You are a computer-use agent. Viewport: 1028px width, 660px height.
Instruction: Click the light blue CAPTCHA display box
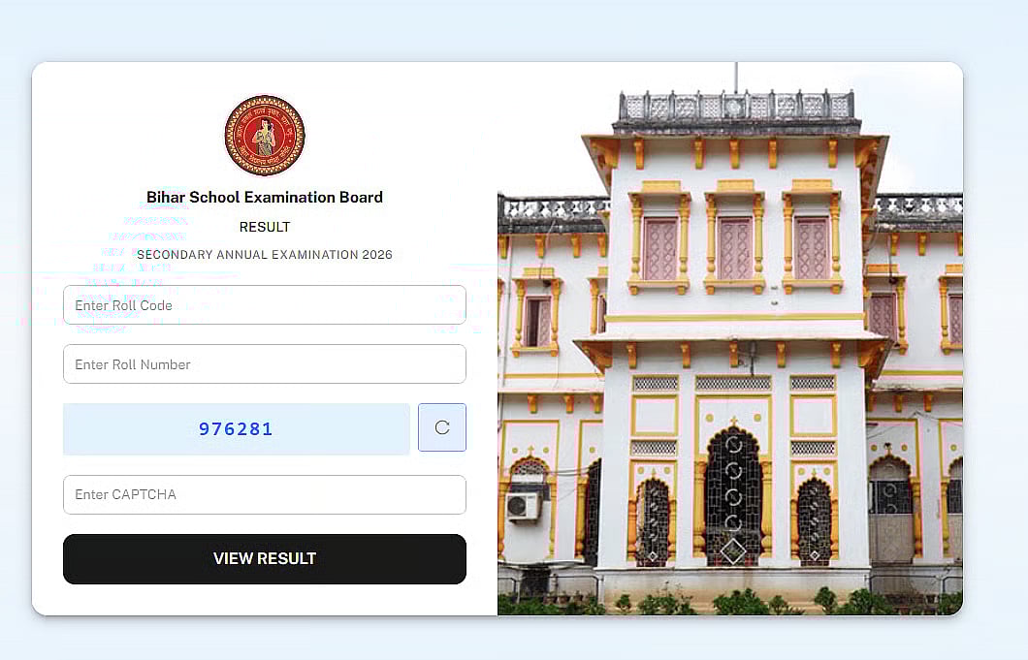[237, 428]
